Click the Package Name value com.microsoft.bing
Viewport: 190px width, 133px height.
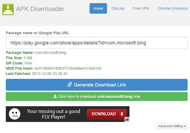click(50, 53)
